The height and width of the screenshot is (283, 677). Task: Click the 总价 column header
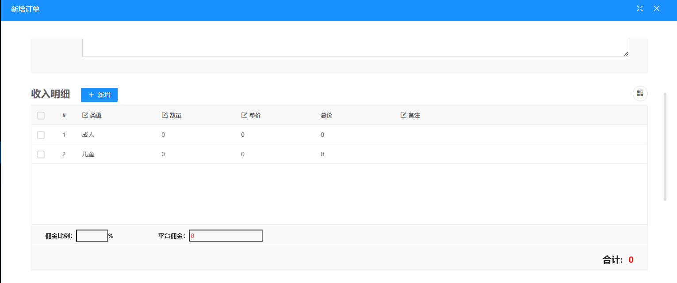(326, 115)
